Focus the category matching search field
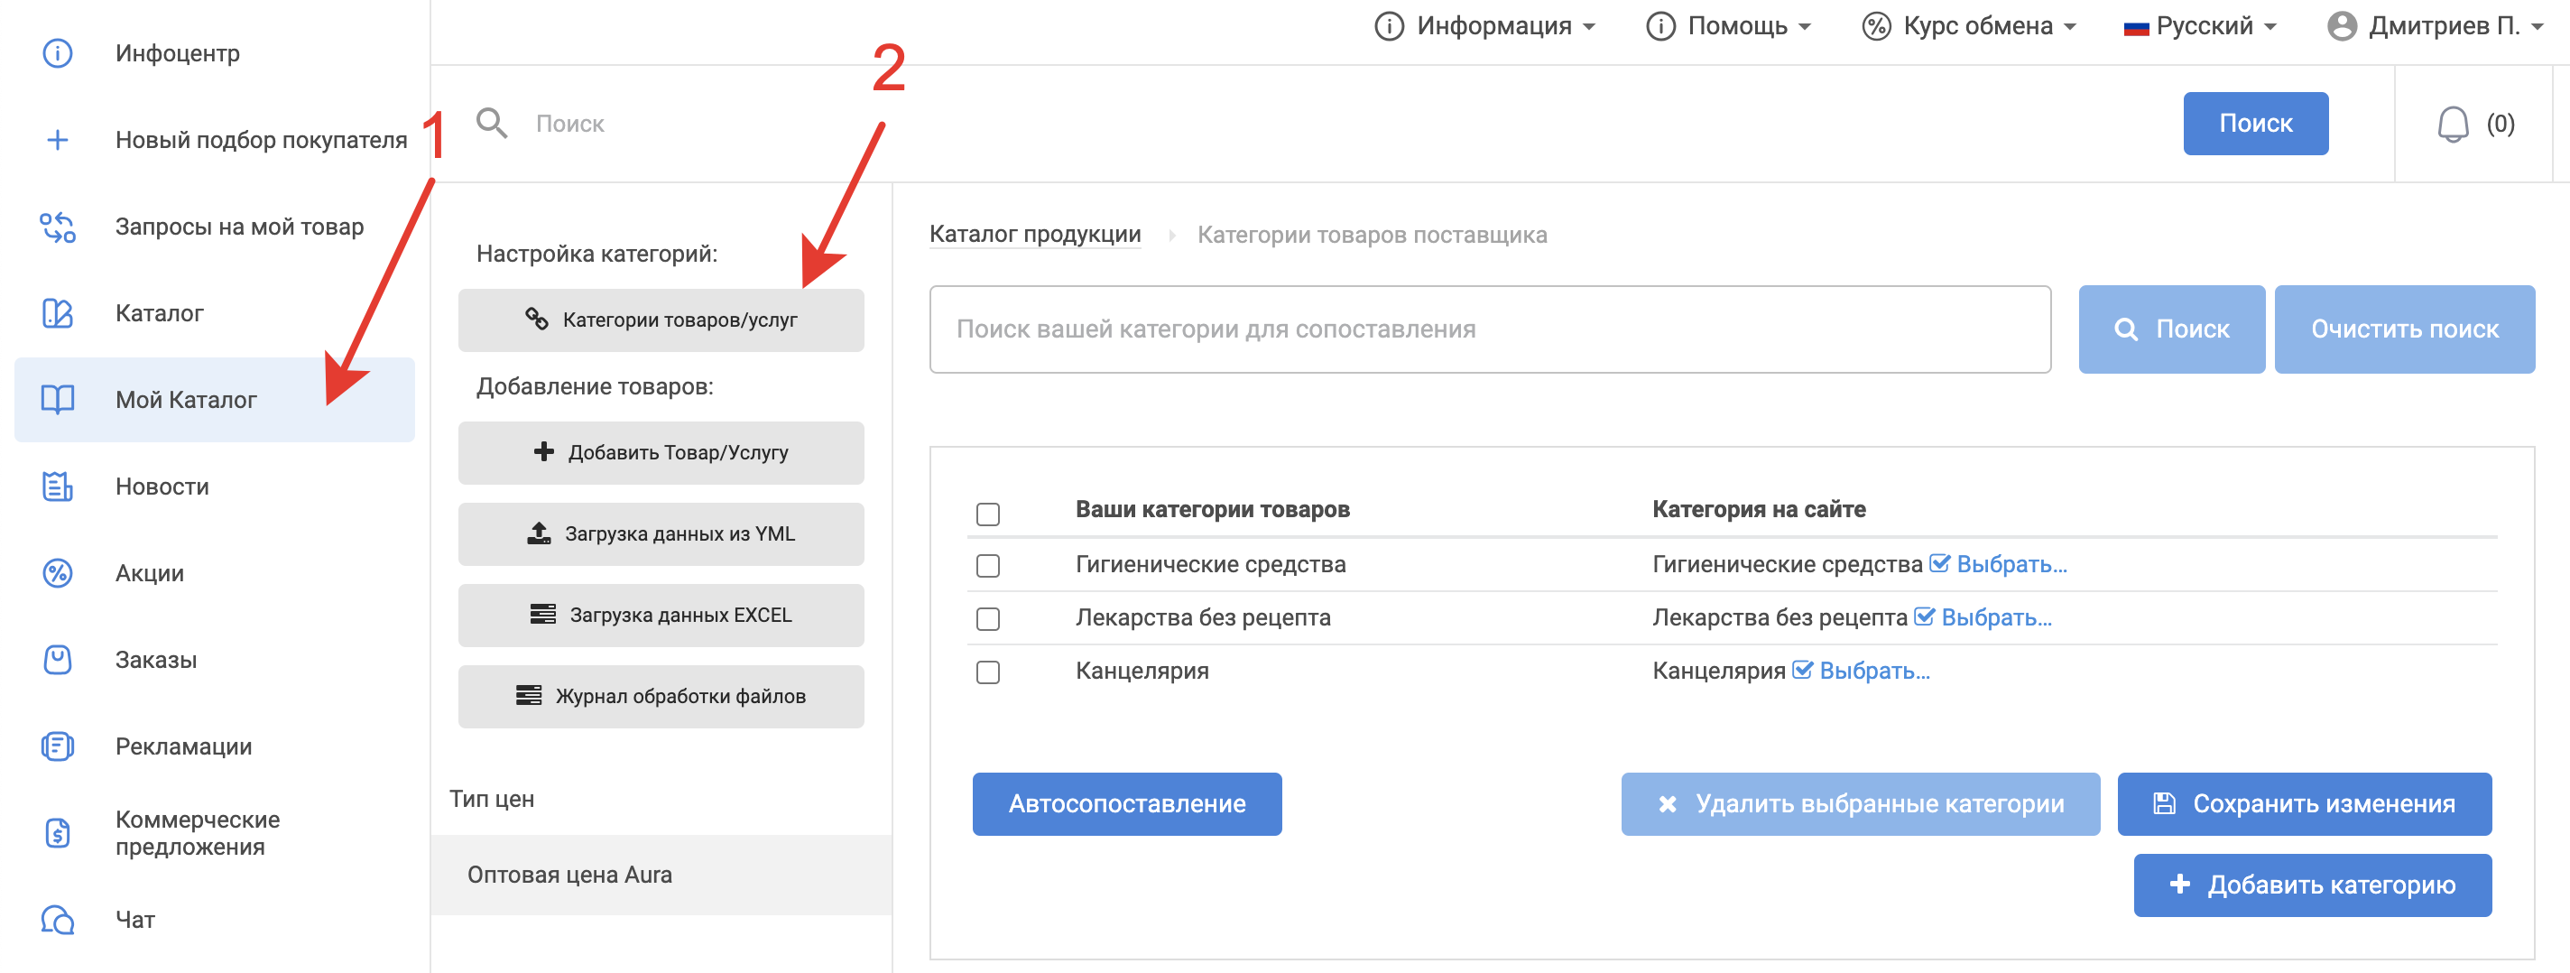The height and width of the screenshot is (973, 2570). click(x=1490, y=329)
